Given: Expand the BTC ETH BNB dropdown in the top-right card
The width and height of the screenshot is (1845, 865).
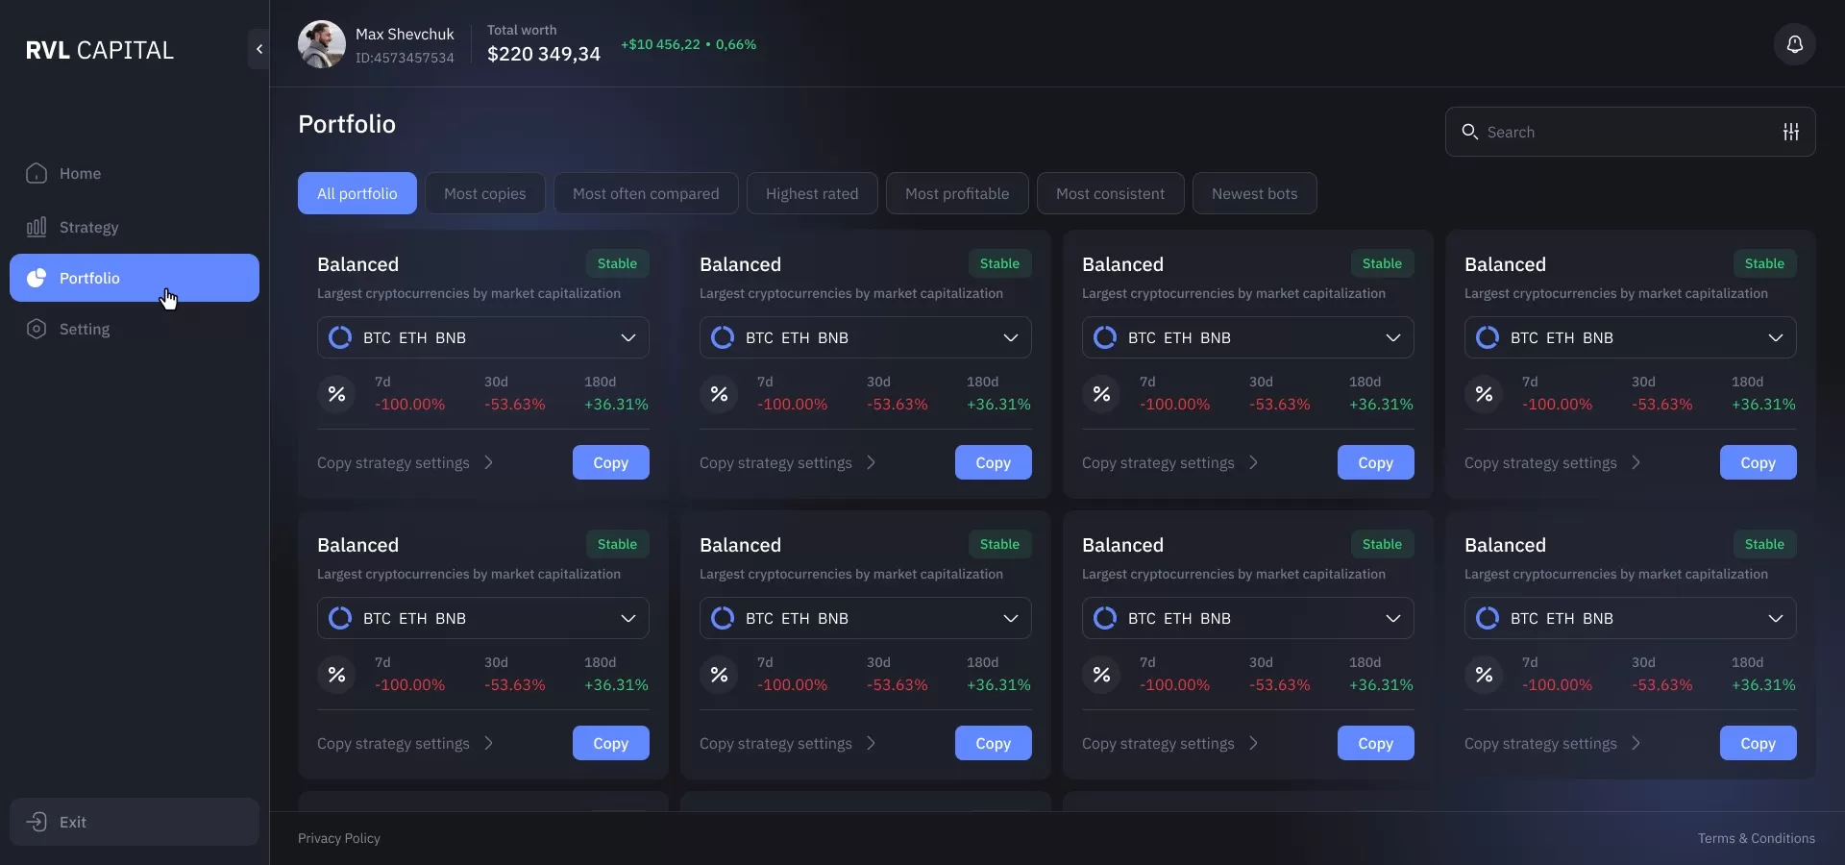Looking at the screenshot, I should tap(1775, 338).
